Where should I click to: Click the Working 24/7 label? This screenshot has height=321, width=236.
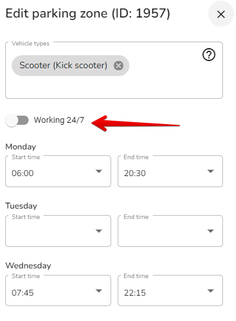(59, 120)
